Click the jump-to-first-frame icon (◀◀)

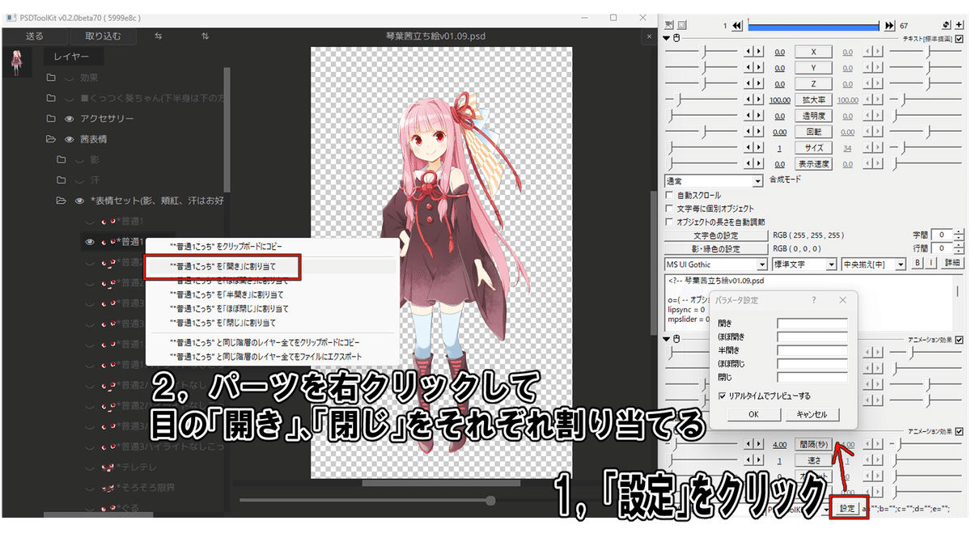click(736, 25)
